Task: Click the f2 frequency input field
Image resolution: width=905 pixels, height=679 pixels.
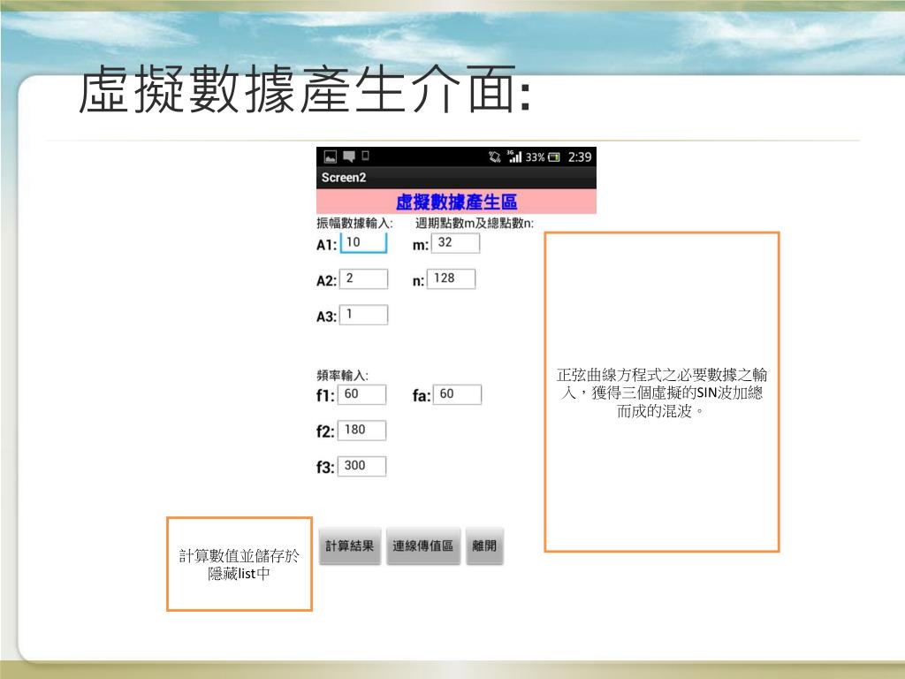Action: 361,431
